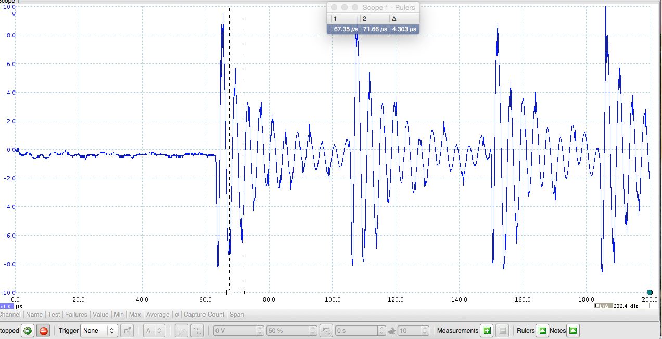Click the 4.303 µs delta value

pos(404,30)
